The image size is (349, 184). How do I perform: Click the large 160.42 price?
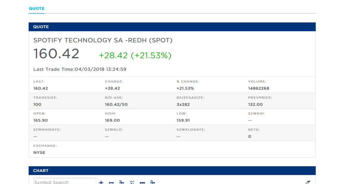(56, 54)
